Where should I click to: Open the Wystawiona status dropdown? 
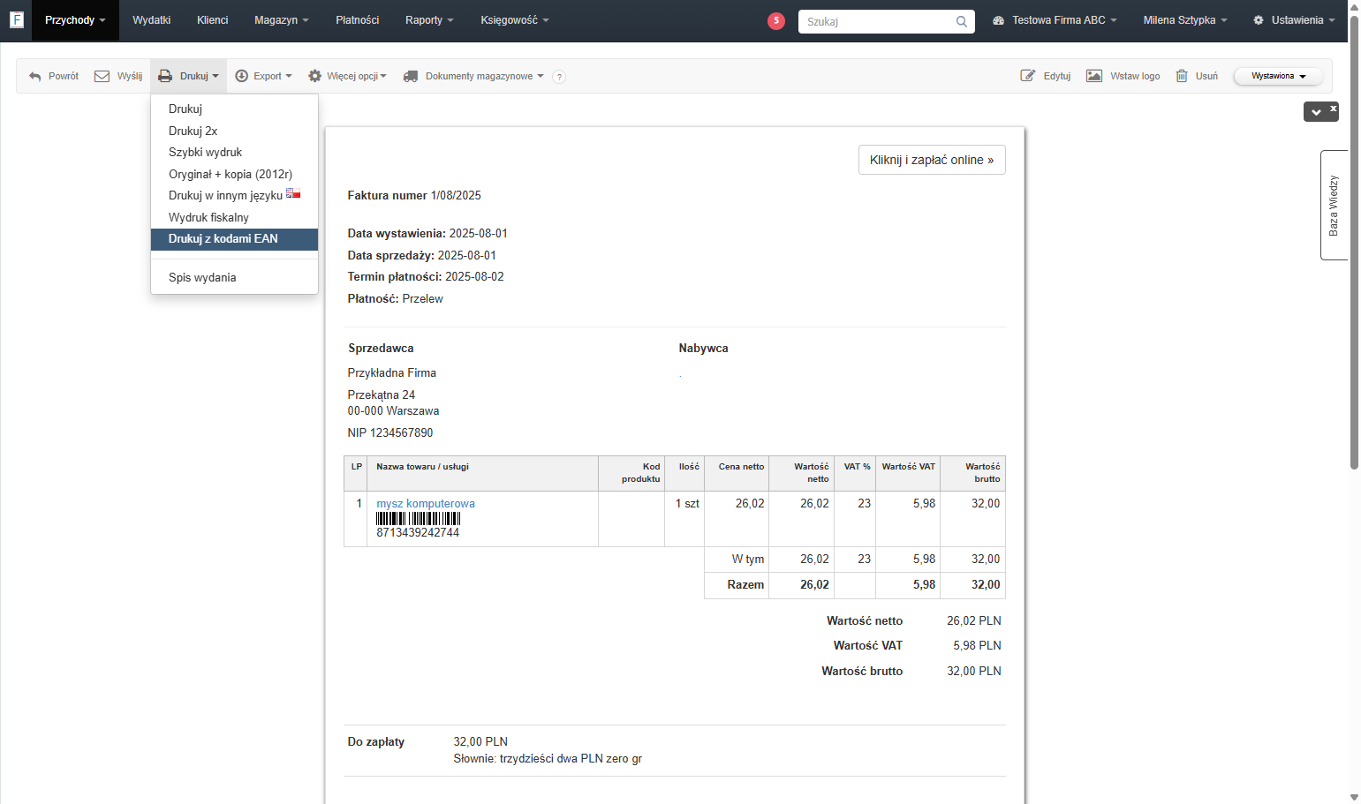click(x=1278, y=76)
